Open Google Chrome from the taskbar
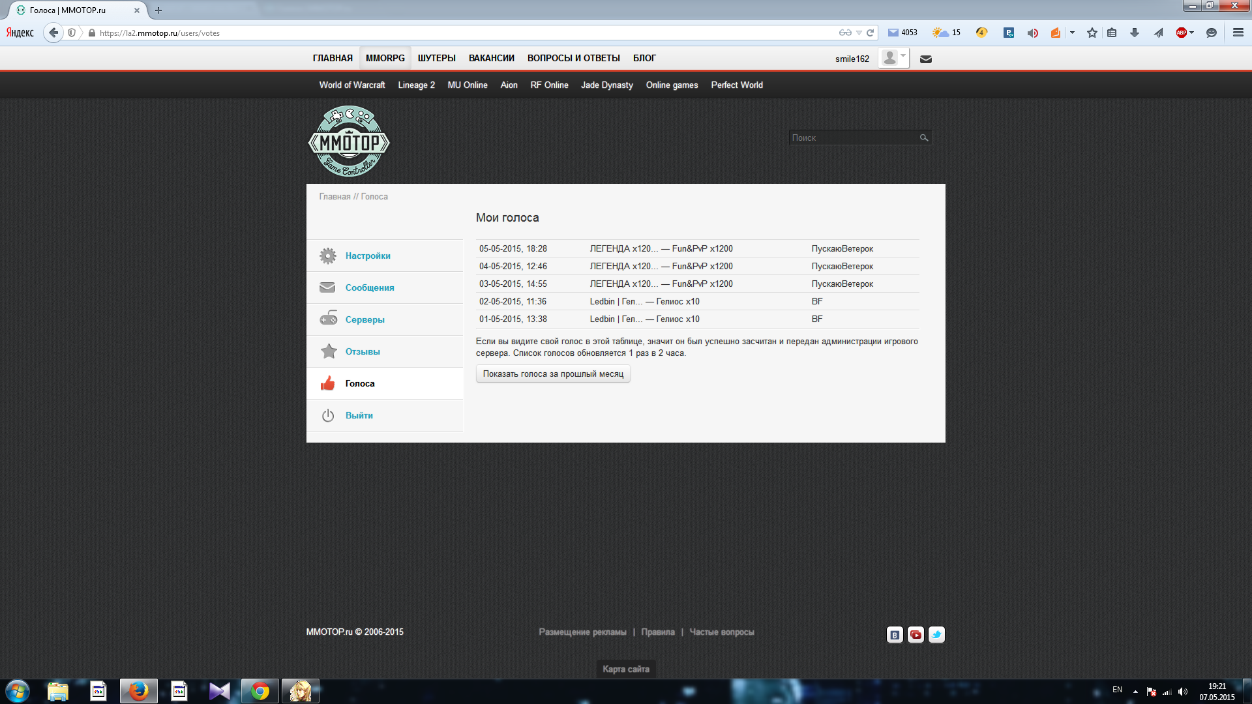 pyautogui.click(x=260, y=691)
